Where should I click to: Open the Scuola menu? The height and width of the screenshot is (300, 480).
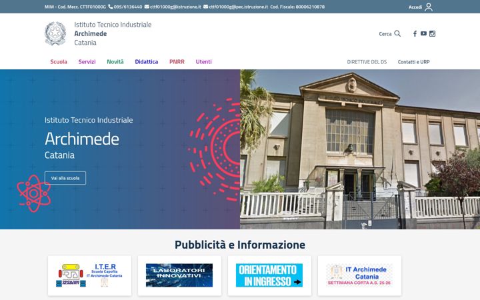(x=59, y=61)
